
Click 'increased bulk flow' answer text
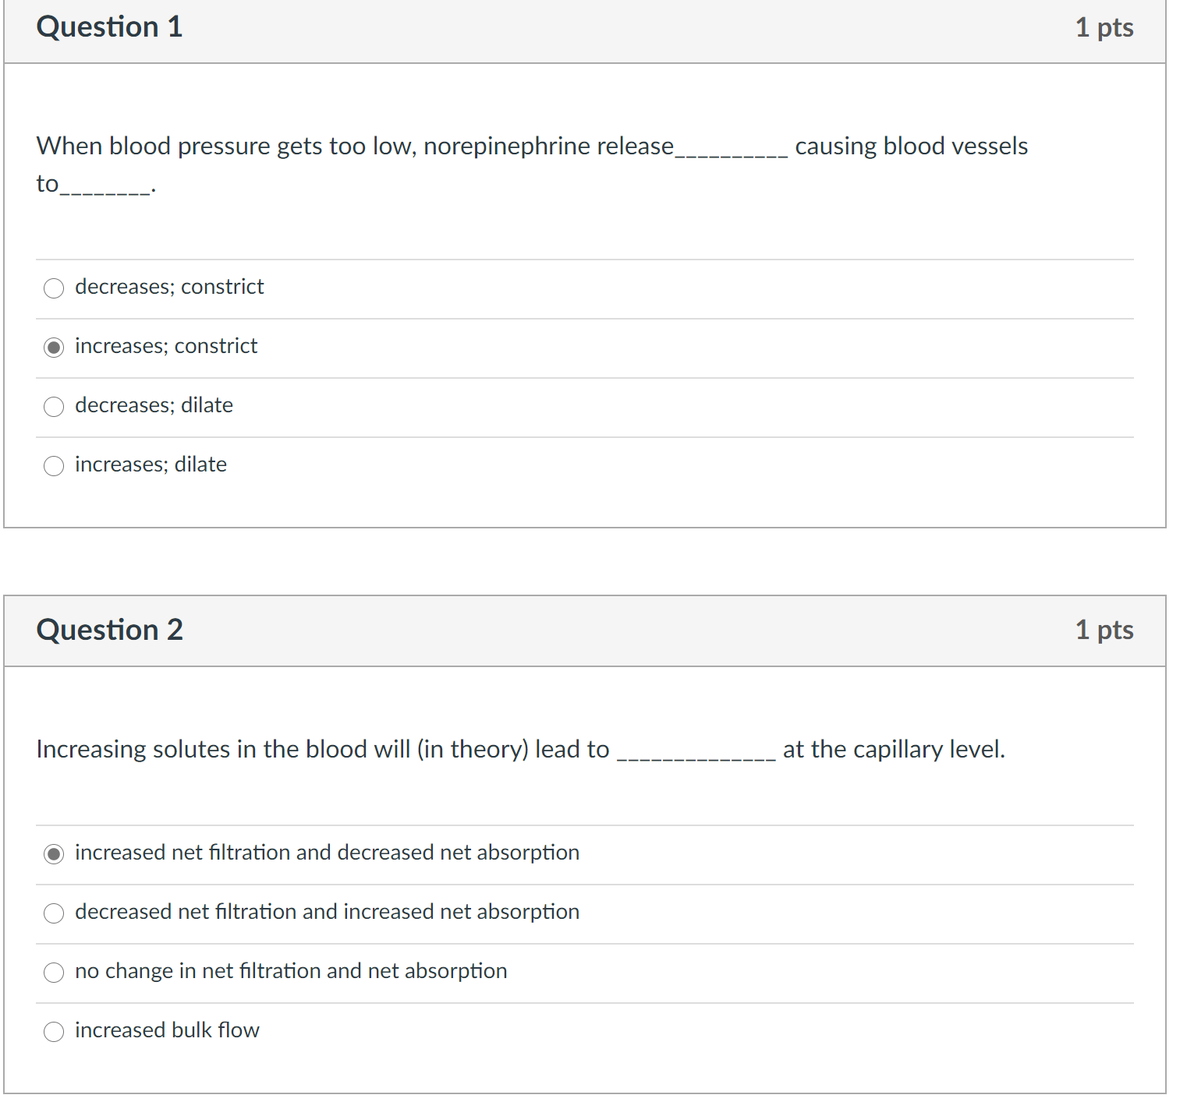click(x=167, y=1030)
